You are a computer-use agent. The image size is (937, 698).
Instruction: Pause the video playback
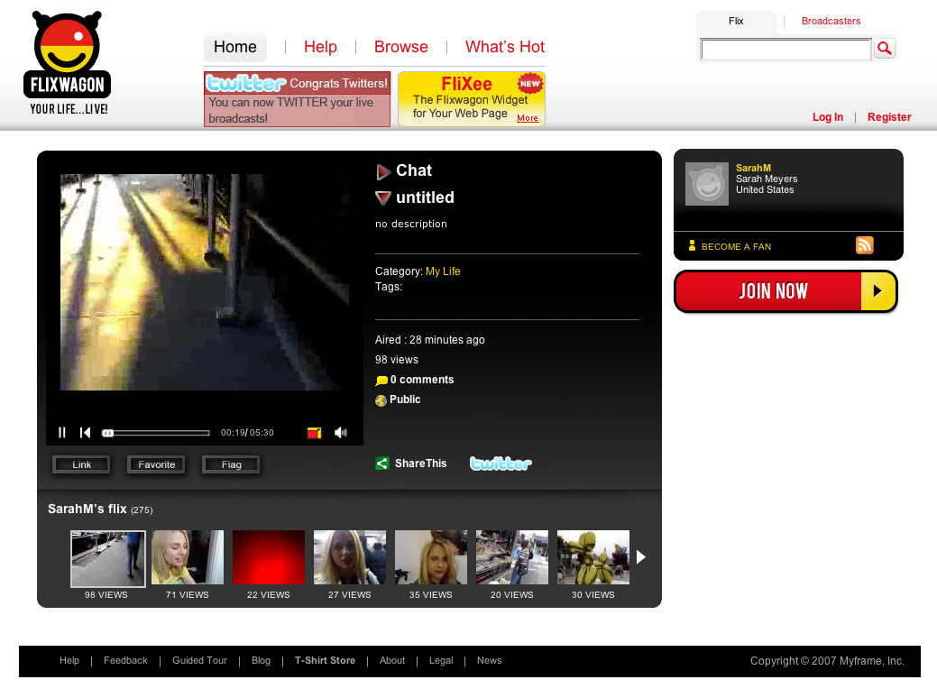(62, 432)
